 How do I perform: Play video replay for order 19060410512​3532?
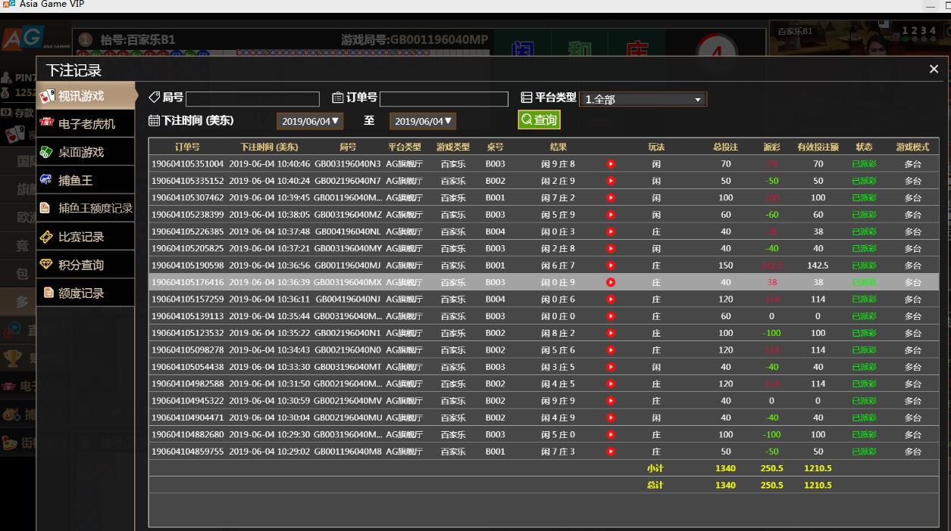pyautogui.click(x=611, y=333)
